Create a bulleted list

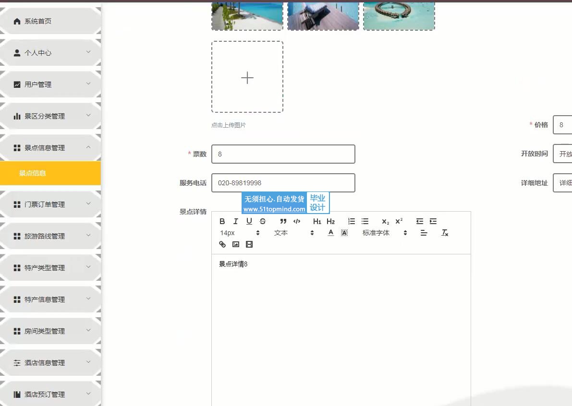[x=365, y=221]
